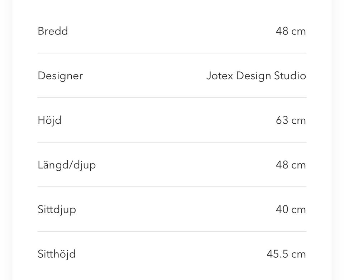Click the Designer label

[60, 76]
